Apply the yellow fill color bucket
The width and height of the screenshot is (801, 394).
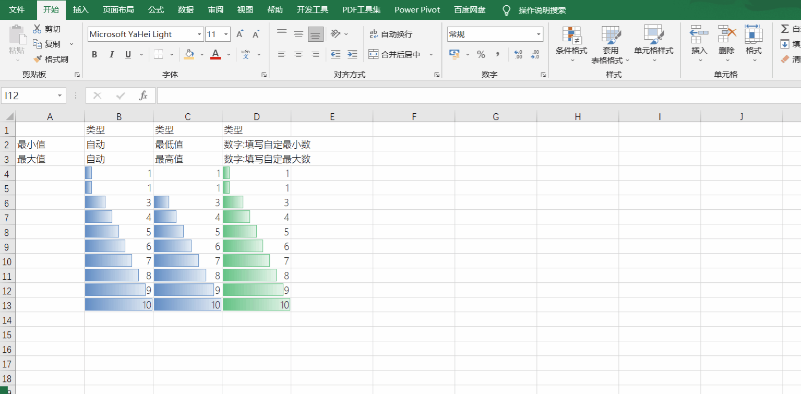pos(189,54)
